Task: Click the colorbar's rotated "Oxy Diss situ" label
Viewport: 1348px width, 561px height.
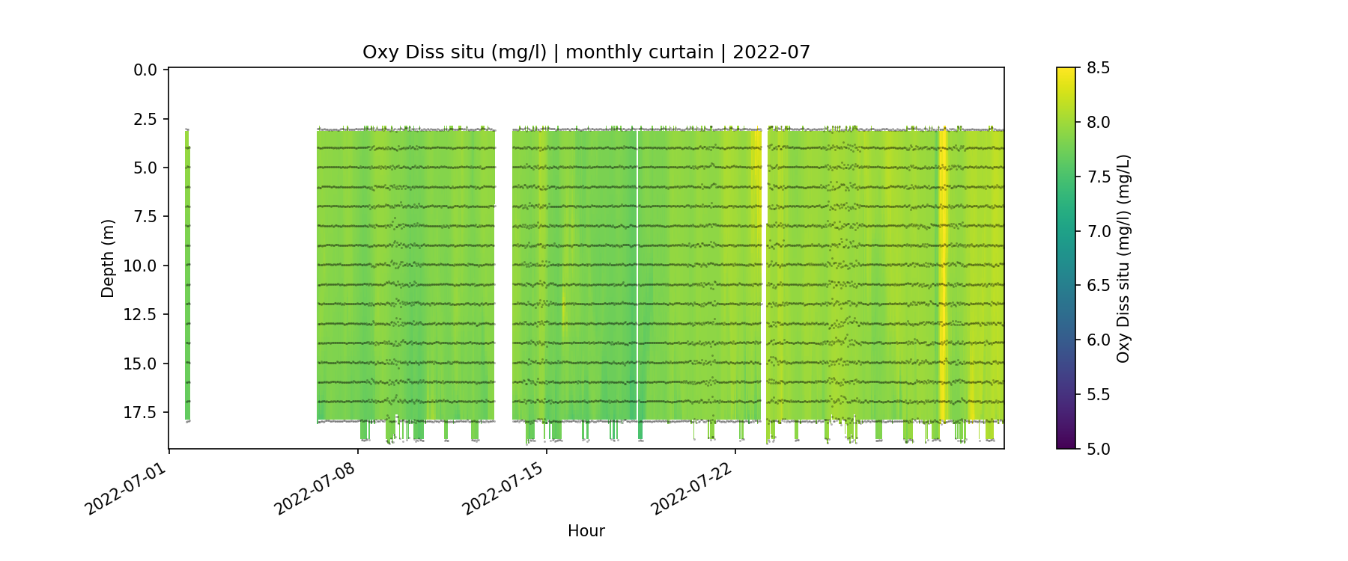Action: [x=1123, y=259]
